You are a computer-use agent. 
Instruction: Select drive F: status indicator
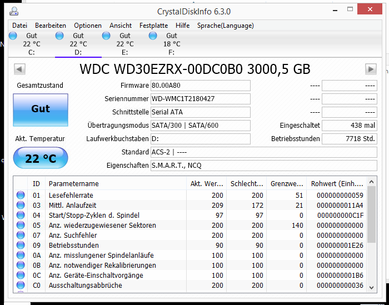tap(153, 36)
